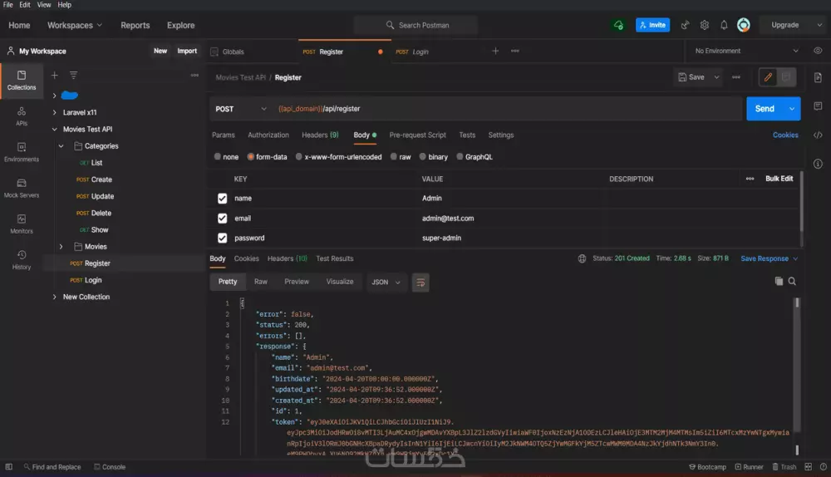Search the response body with magnifier icon
The height and width of the screenshot is (477, 831).
coord(792,282)
